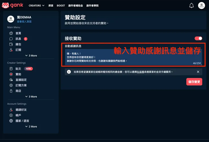This screenshot has height=142, width=209.
Task: Click the 在這裡 link in the notice
Action: pyautogui.click(x=140, y=72)
